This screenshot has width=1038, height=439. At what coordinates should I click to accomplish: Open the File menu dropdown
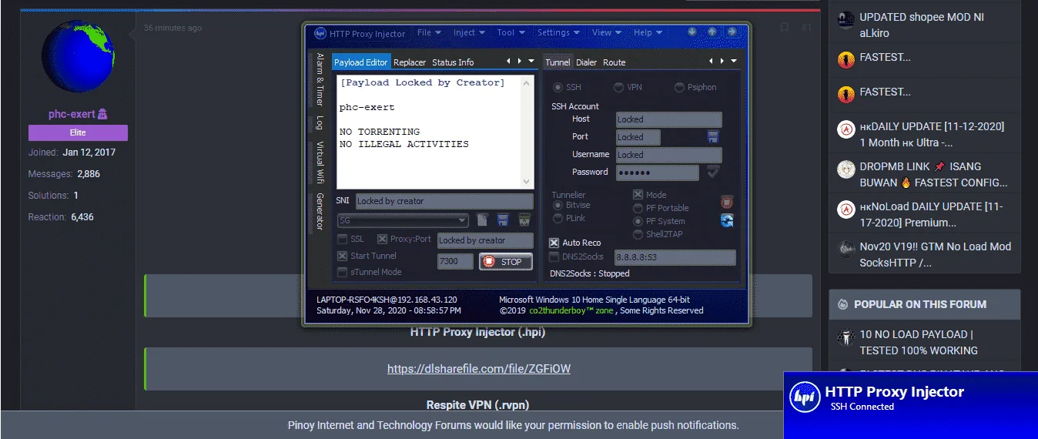click(429, 32)
